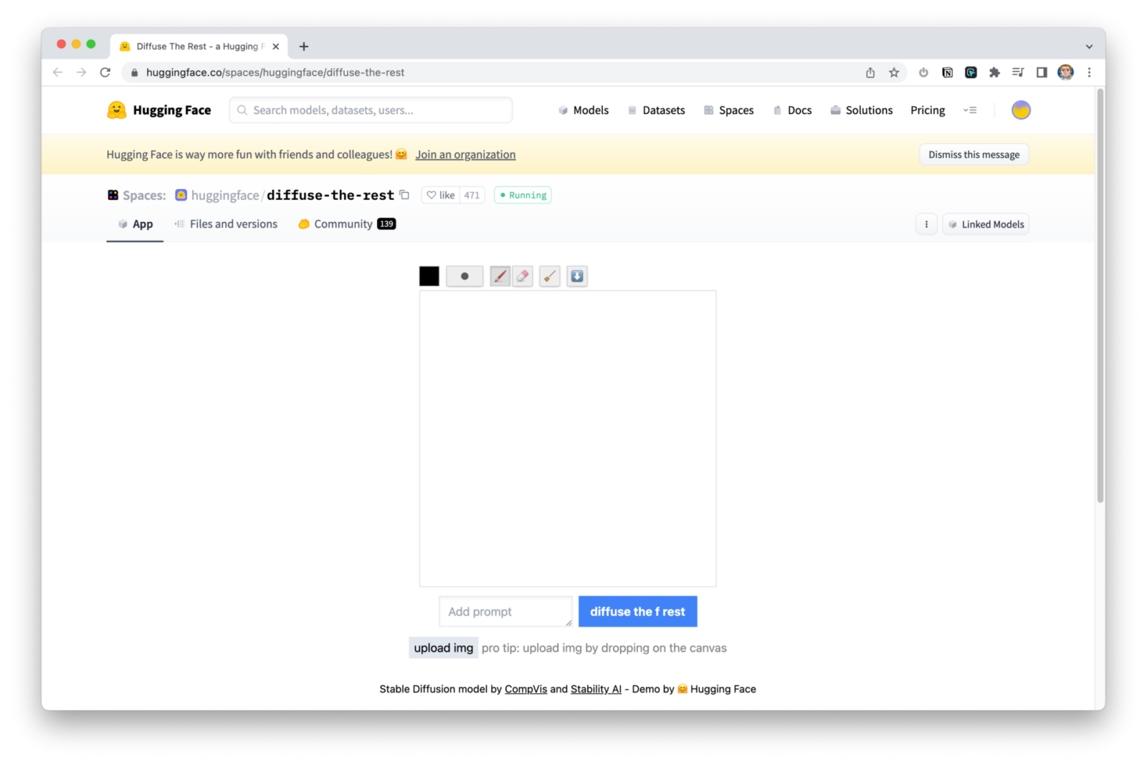Viewport: 1147px width, 765px height.
Task: Like the diffuse-the-rest space
Action: click(441, 195)
